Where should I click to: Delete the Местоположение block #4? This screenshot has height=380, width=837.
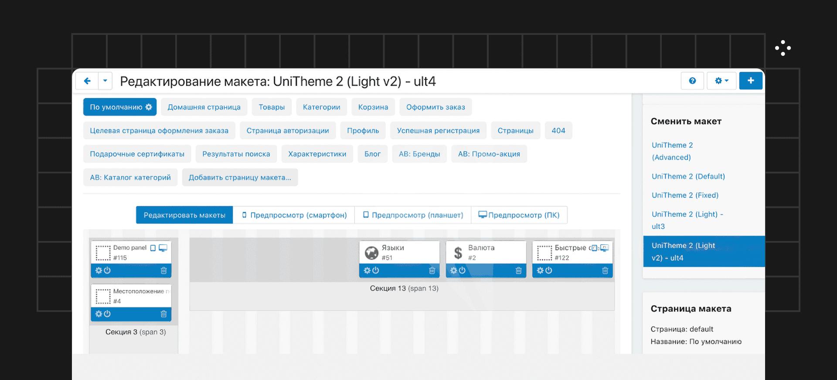coord(164,314)
